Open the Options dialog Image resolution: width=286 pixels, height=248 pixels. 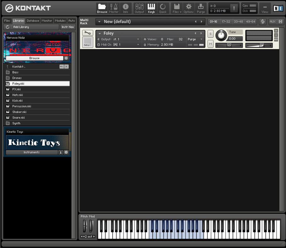188,8
